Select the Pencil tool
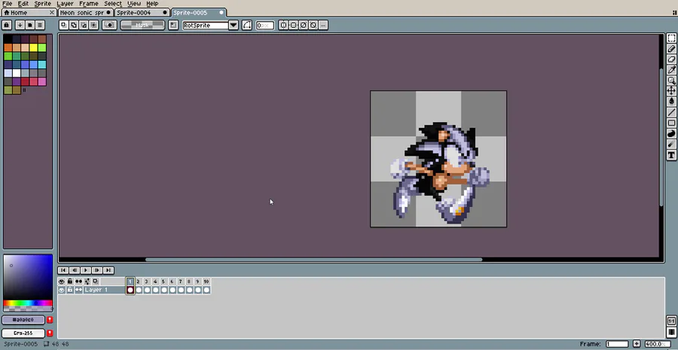Viewport: 678px width, 350px height. point(671,49)
